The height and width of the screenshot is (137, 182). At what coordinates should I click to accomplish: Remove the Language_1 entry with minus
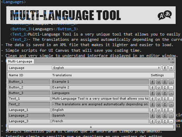pyautogui.click(x=171, y=110)
